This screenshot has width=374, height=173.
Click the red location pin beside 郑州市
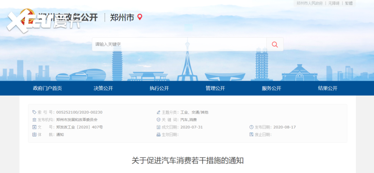(x=140, y=17)
